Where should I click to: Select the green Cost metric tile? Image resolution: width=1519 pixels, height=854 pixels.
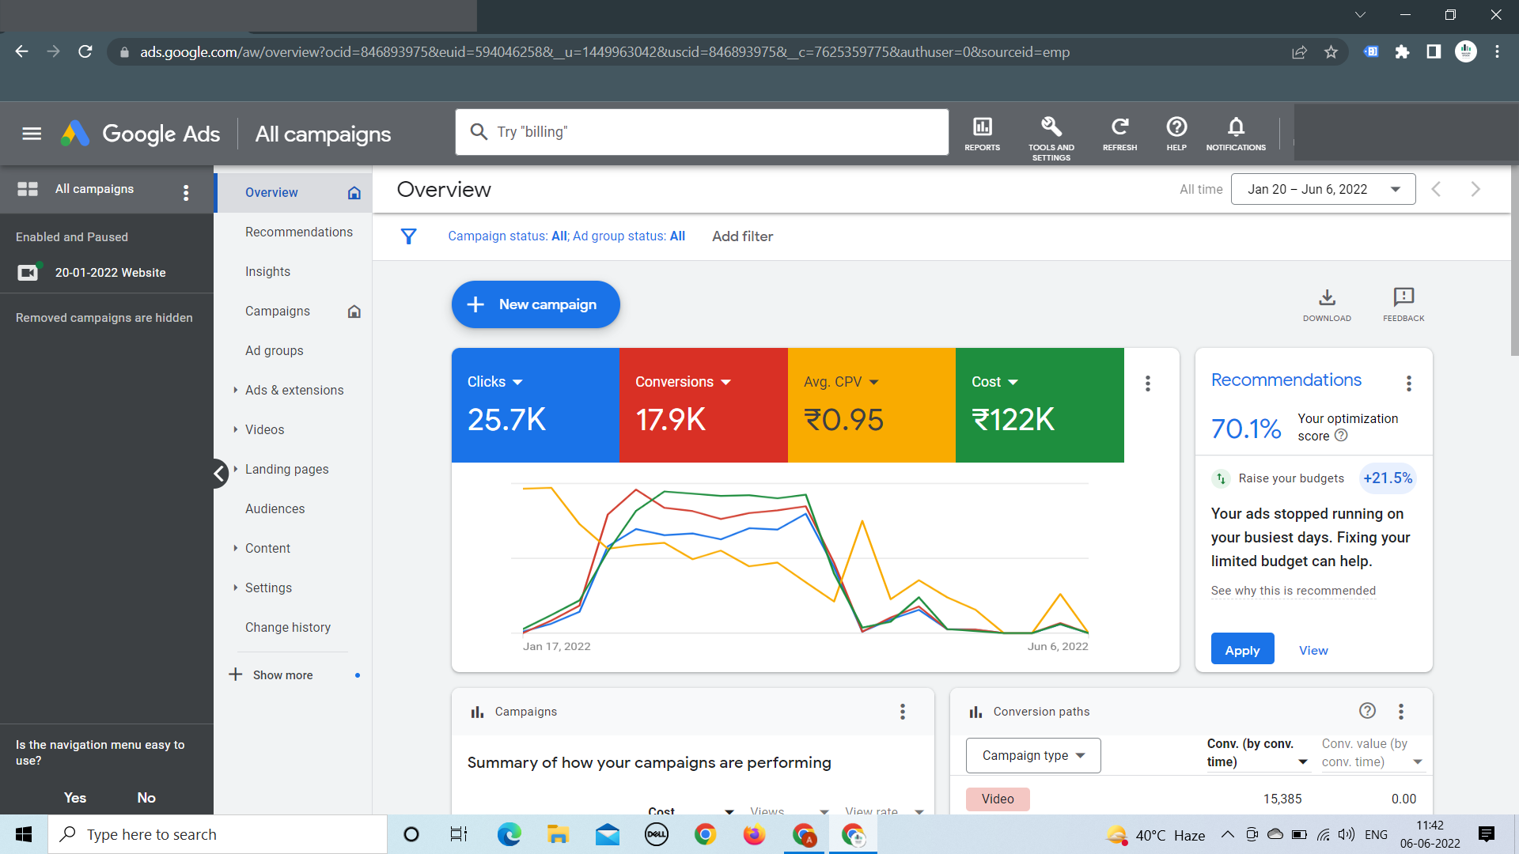tap(1039, 405)
